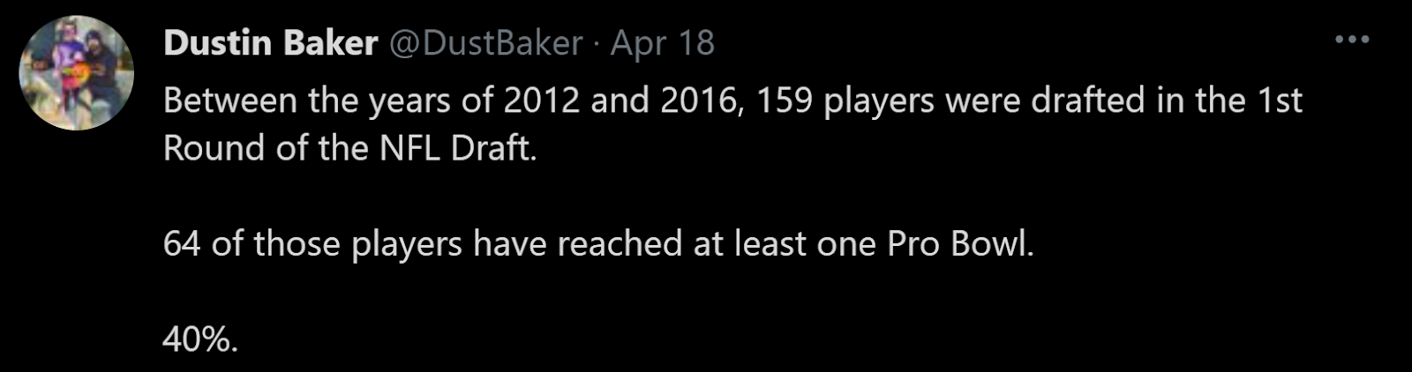This screenshot has height=372, width=1412.
Task: Click the text "1st" ending the first line
Action: tap(1279, 100)
